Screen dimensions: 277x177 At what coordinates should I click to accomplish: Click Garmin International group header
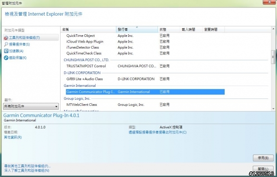(80, 85)
